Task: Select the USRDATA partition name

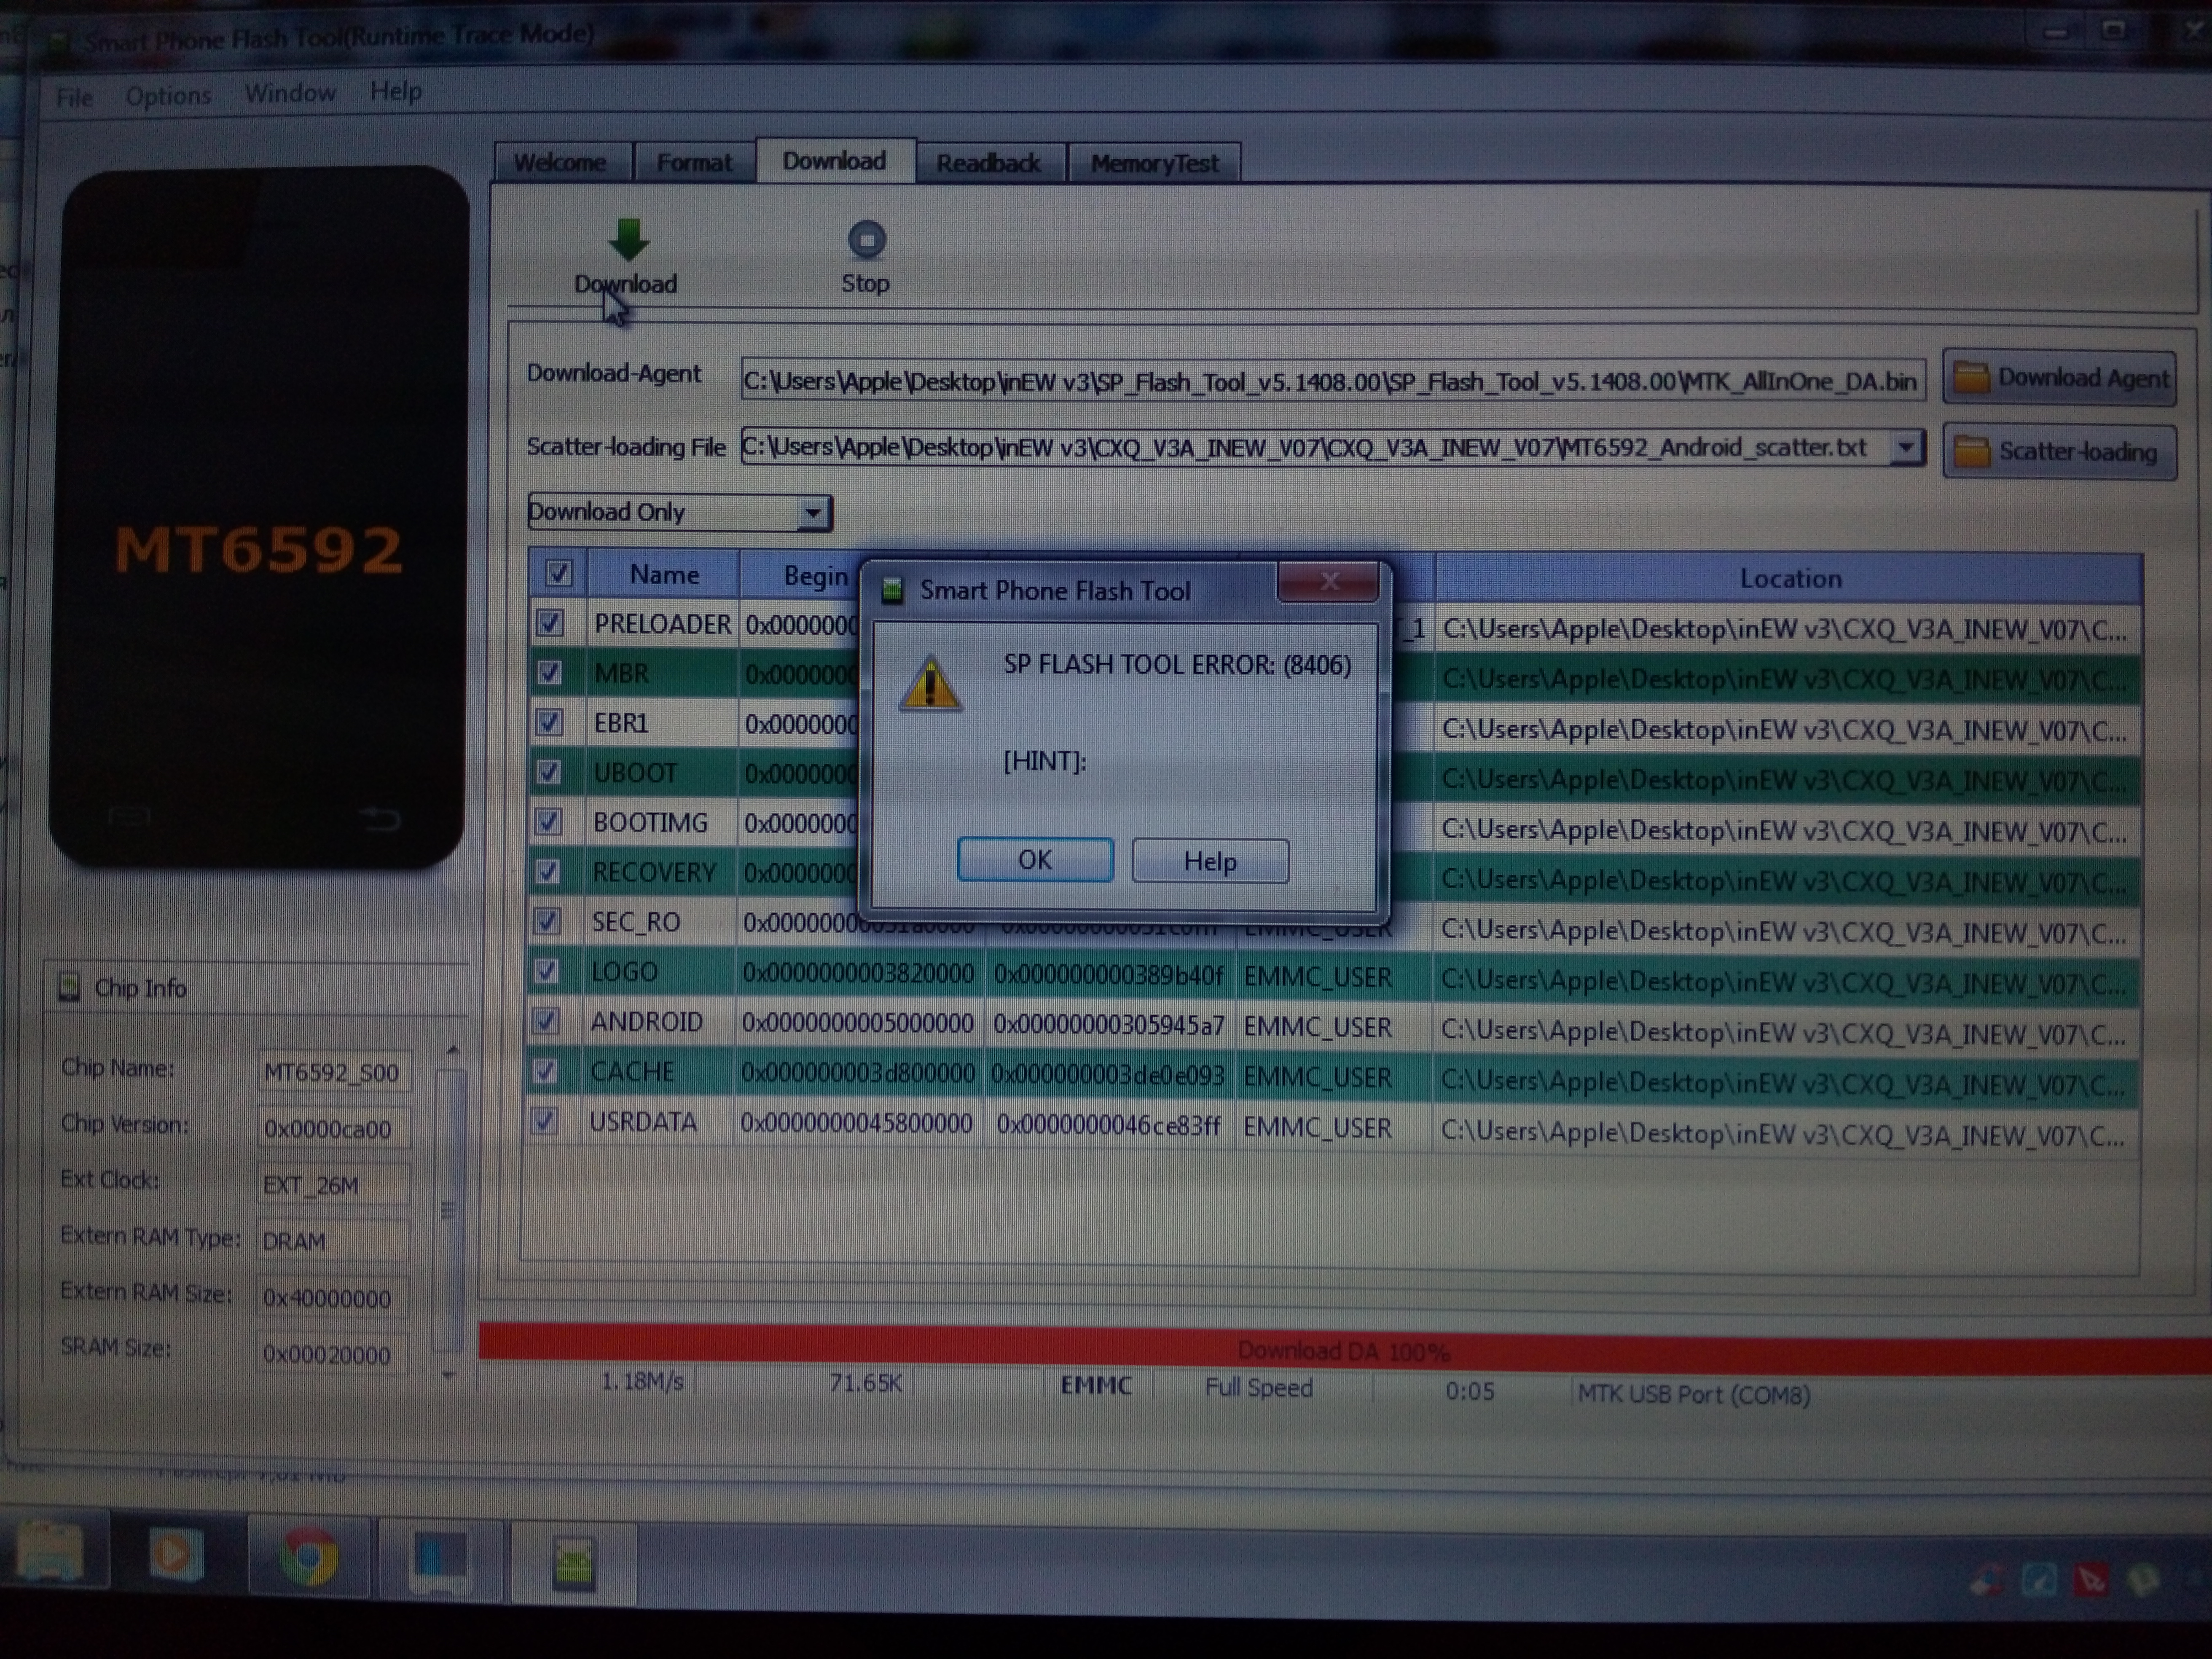Action: [643, 1122]
